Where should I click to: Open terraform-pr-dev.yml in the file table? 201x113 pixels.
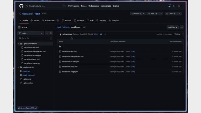click(x=70, y=62)
